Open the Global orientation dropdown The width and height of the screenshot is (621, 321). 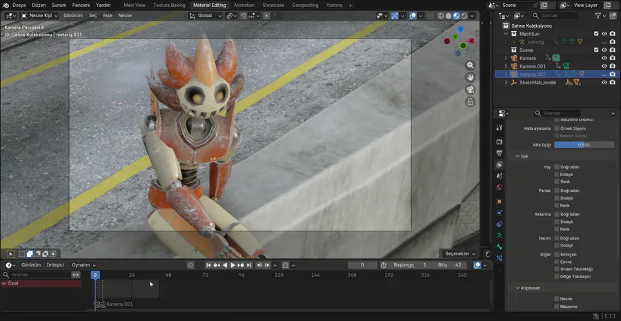point(204,15)
